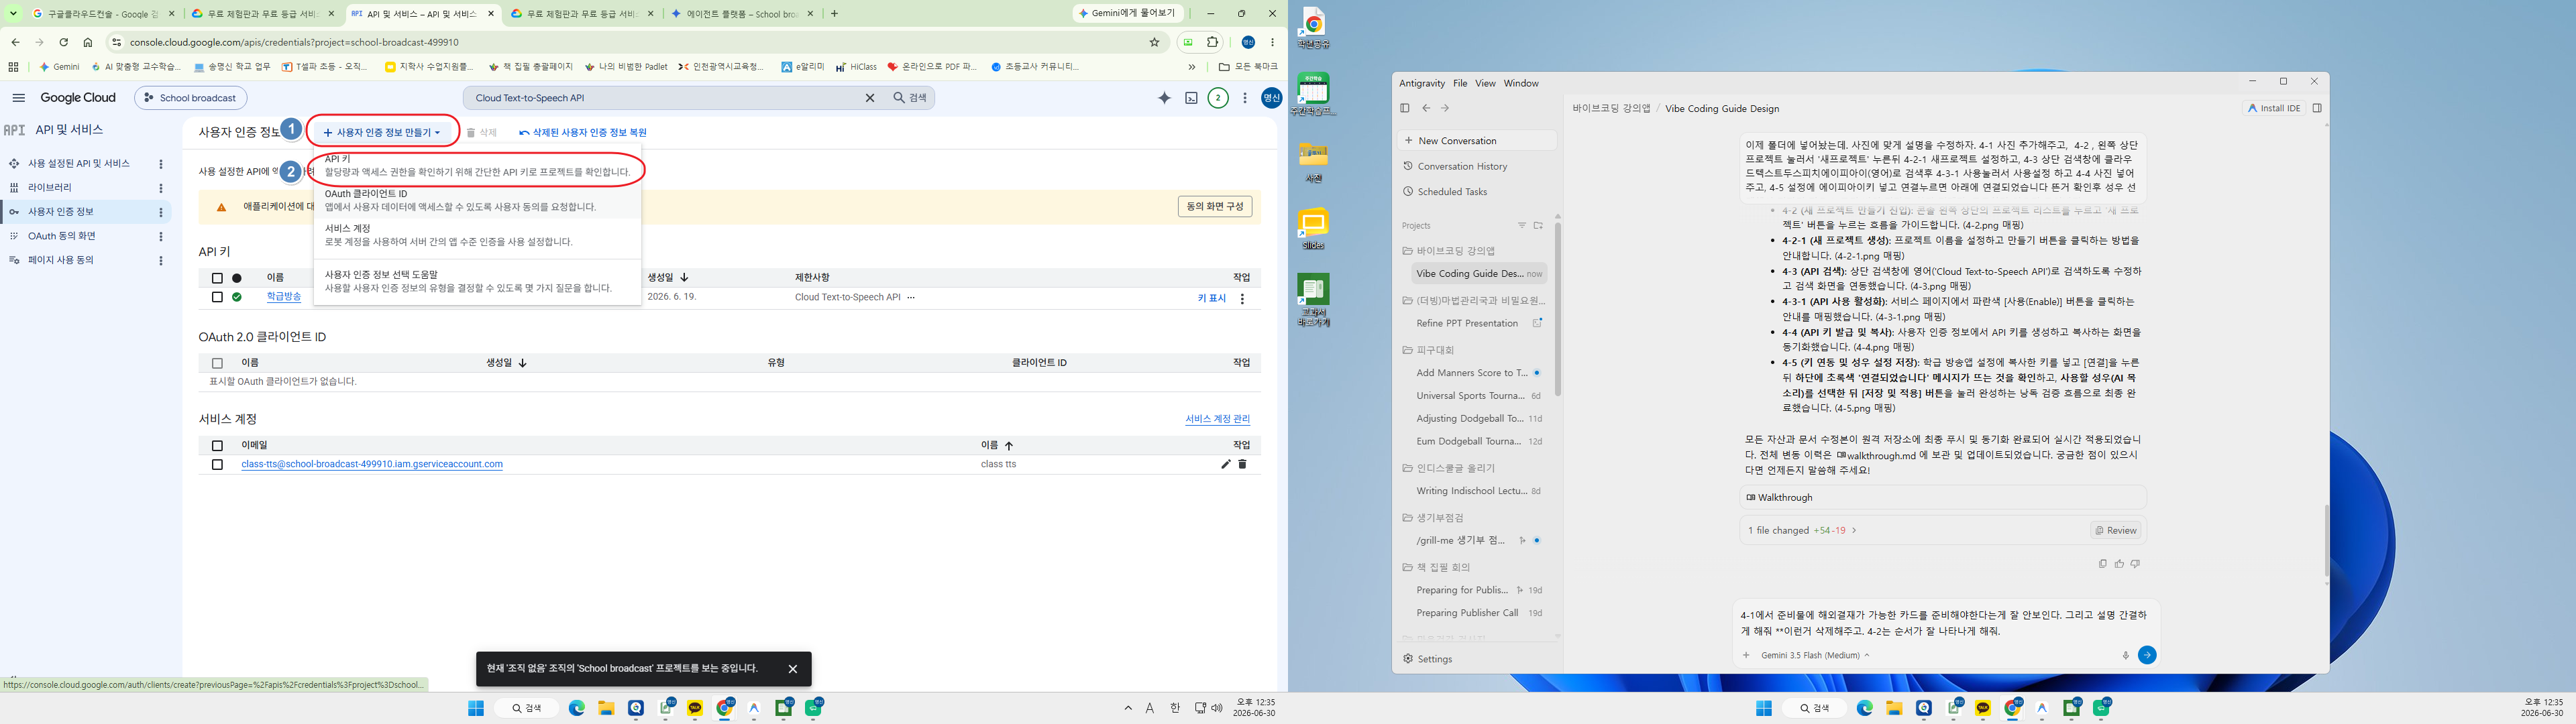
Task: Open Google Cloud hamburger navigation menu
Action: (x=18, y=98)
